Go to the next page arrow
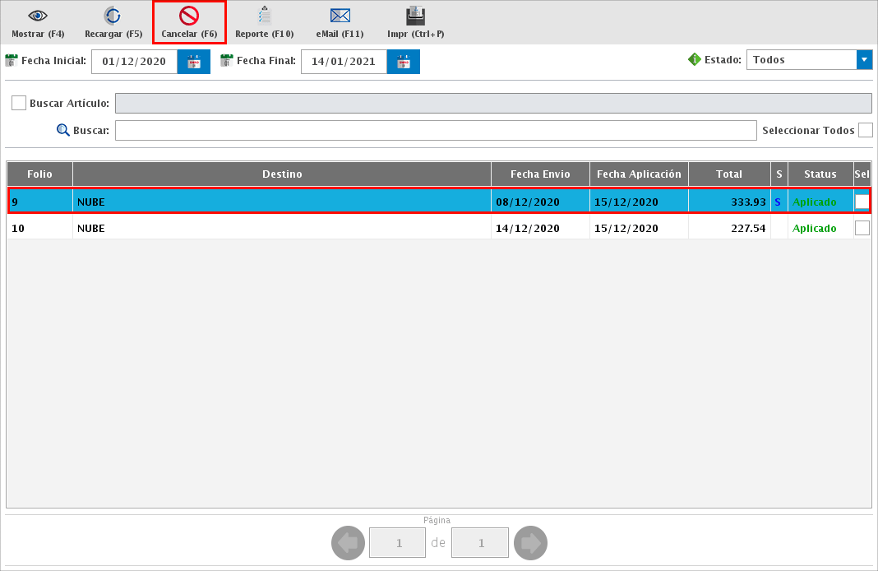878x571 pixels. pos(530,543)
